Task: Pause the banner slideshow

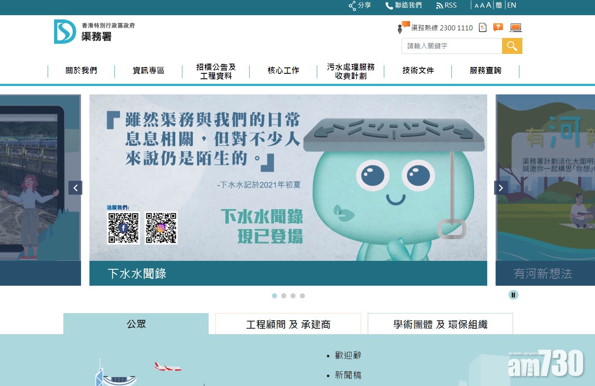Action: 513,295
